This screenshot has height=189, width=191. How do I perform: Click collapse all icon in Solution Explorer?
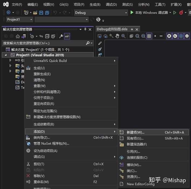click(47, 36)
